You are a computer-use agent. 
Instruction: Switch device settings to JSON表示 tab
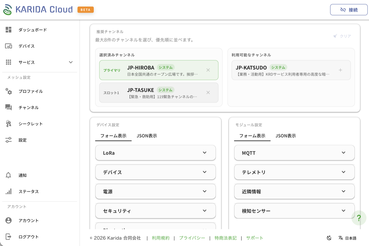click(147, 136)
